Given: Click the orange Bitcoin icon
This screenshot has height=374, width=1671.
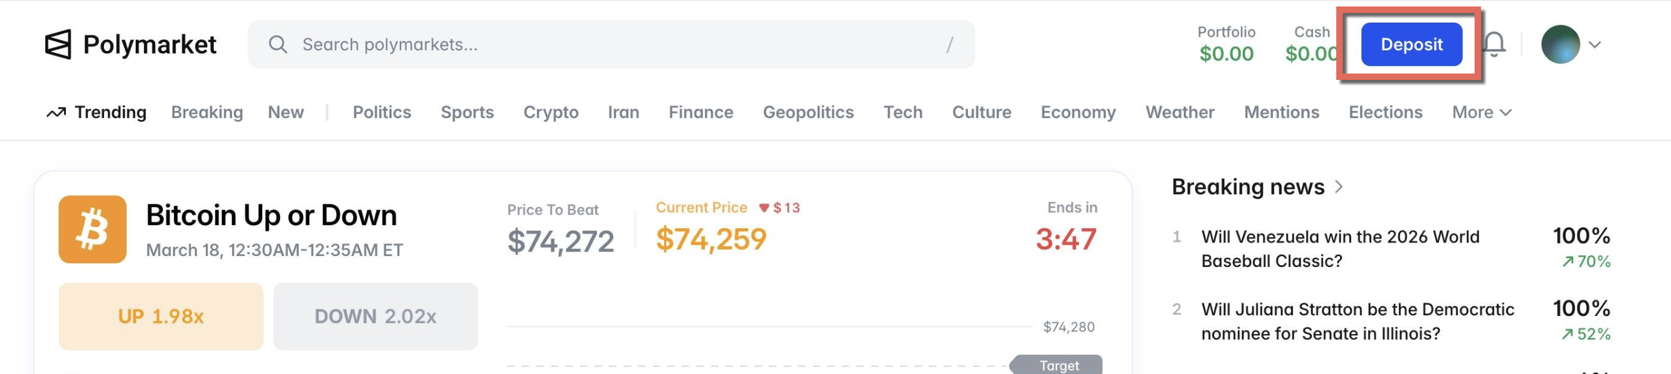Looking at the screenshot, I should (93, 229).
